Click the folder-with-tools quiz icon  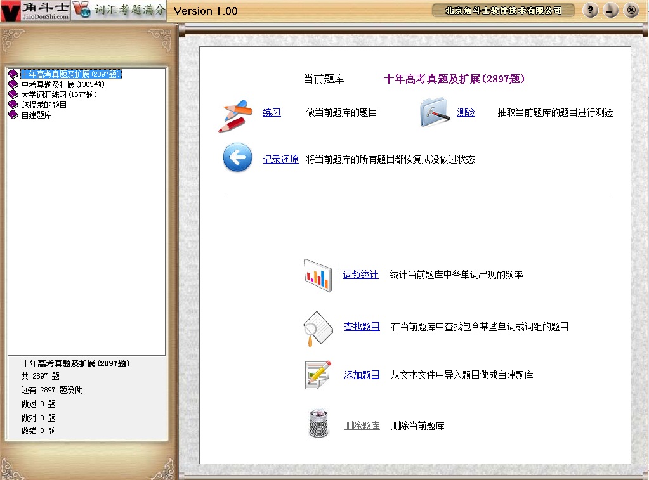[x=435, y=112]
